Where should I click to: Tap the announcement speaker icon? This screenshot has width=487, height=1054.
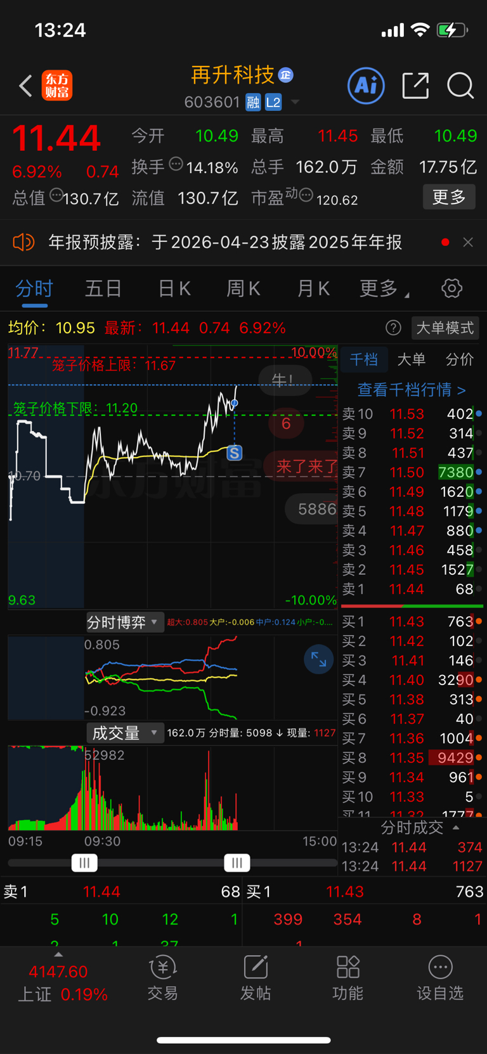pyautogui.click(x=23, y=242)
